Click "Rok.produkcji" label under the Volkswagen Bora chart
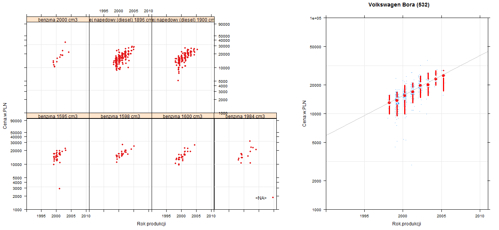The width and height of the screenshot is (499, 230). click(407, 224)
